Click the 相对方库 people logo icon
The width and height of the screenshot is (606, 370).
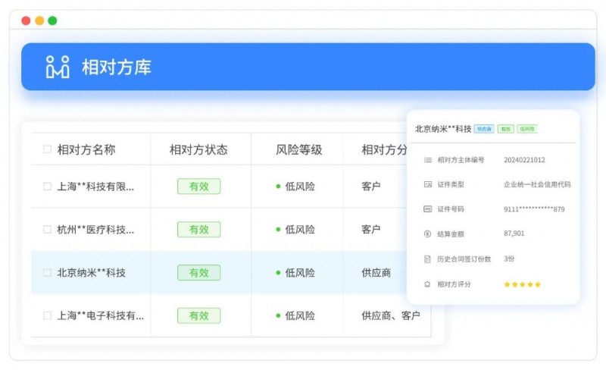coord(58,67)
